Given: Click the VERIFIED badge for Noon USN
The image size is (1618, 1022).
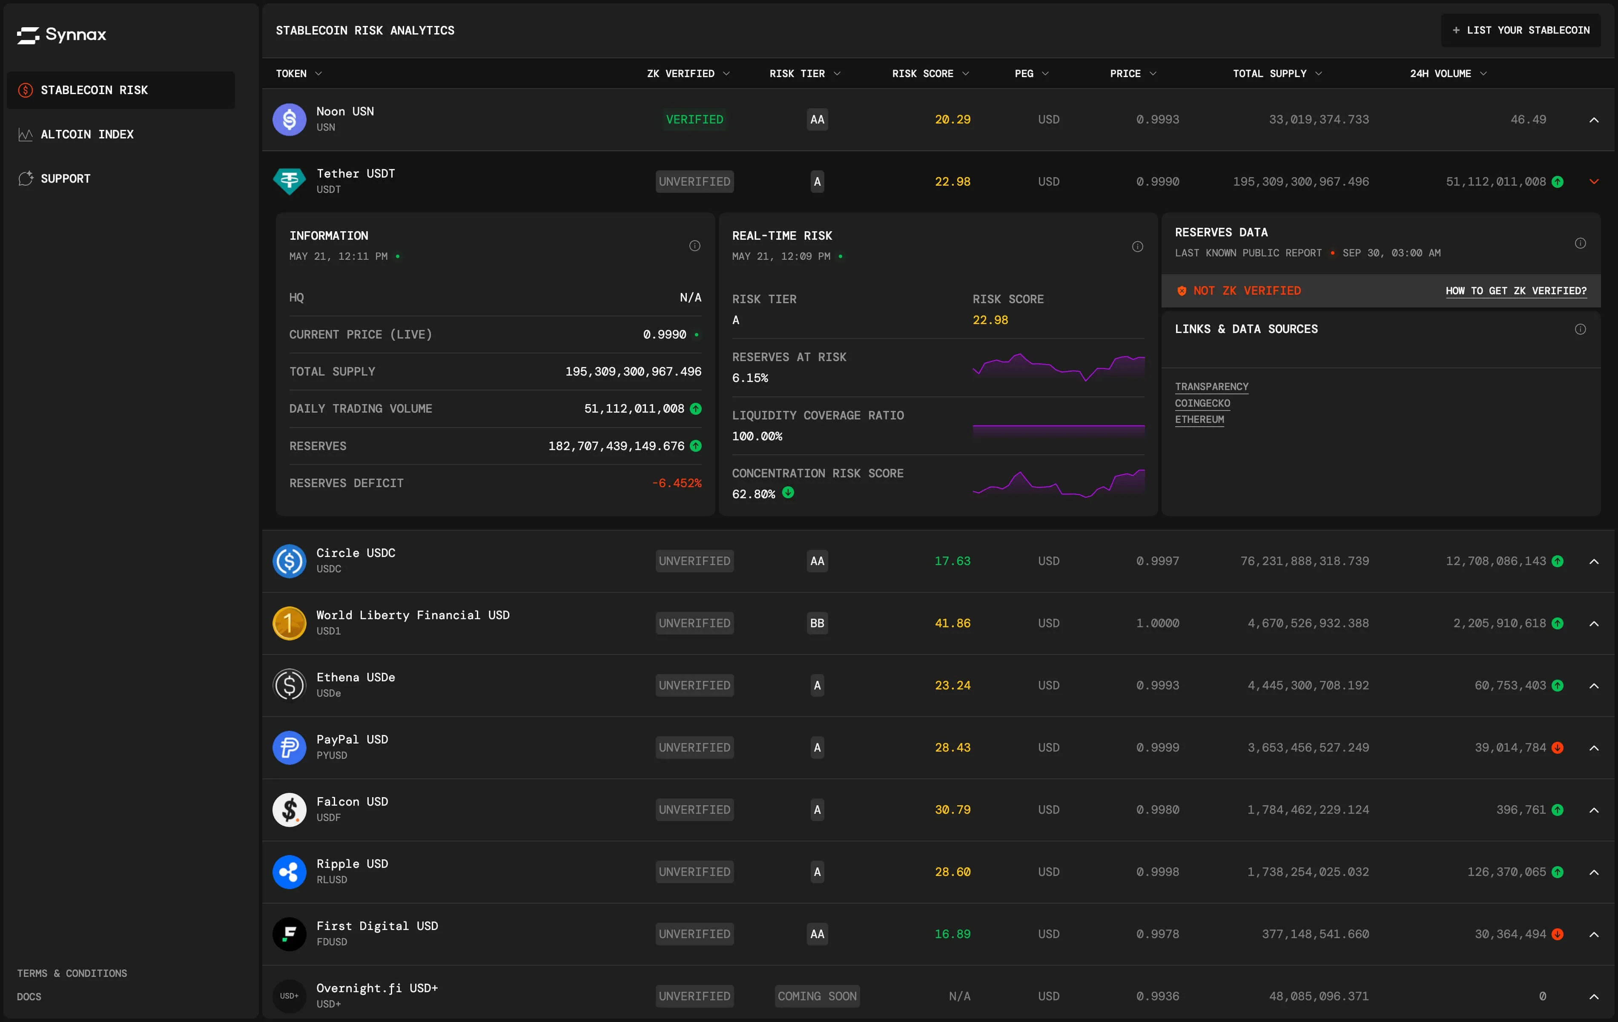Looking at the screenshot, I should (695, 120).
